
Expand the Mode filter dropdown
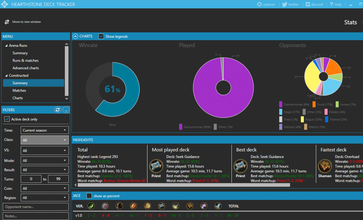[x=44, y=161]
